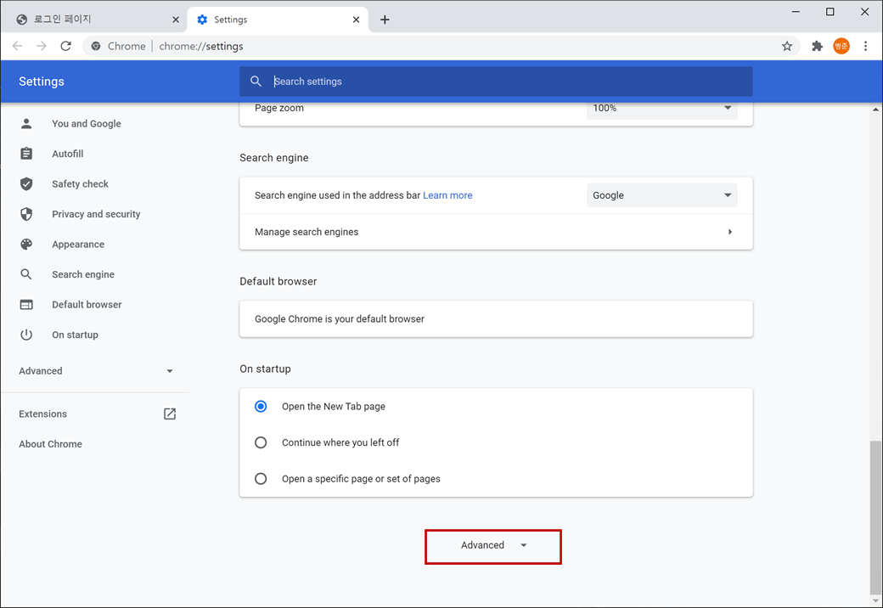883x608 pixels.
Task: Go to You and Google settings
Action: [87, 123]
